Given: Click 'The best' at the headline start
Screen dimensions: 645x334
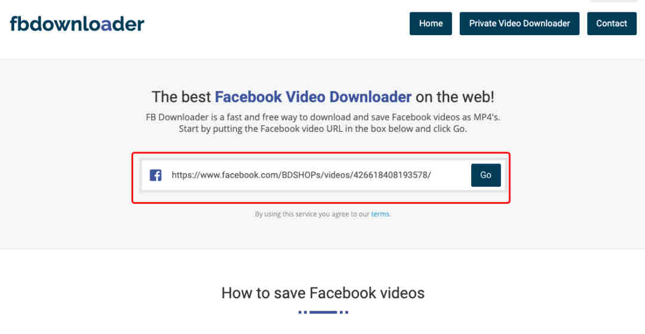Looking at the screenshot, I should tap(181, 97).
